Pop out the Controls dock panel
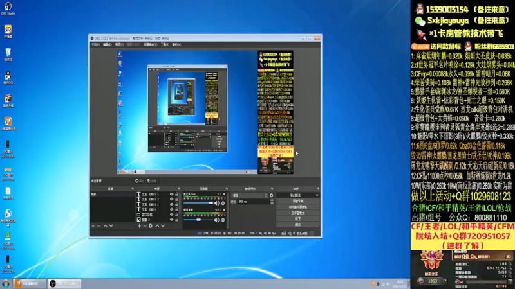 coord(318,189)
